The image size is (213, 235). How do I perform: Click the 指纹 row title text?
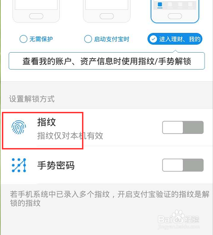[47, 122]
